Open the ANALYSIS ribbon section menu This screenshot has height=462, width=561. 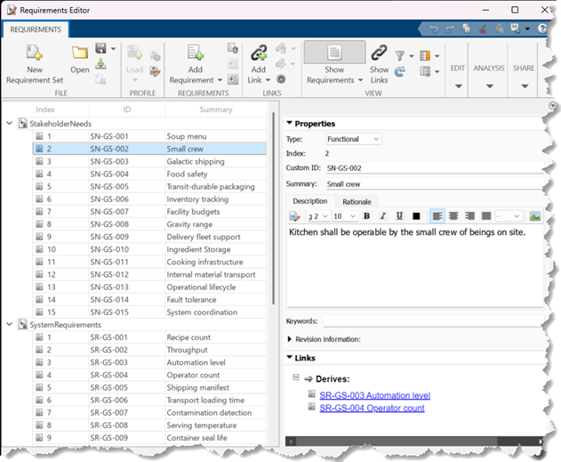click(489, 76)
